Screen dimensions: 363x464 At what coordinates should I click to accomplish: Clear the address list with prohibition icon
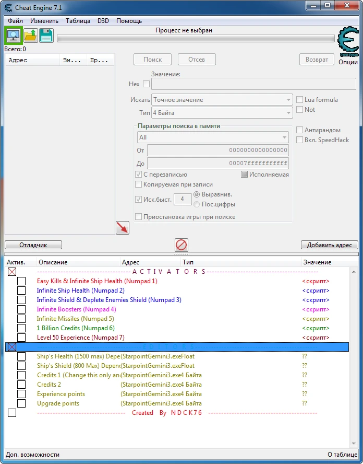pyautogui.click(x=181, y=245)
